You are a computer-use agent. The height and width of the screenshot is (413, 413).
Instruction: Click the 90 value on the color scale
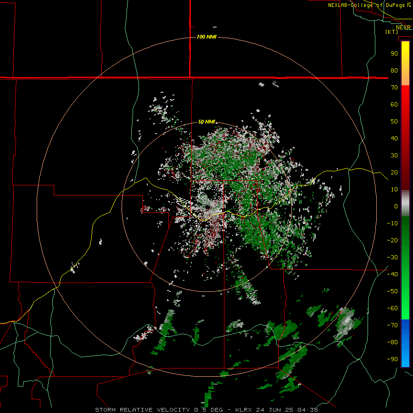394,54
